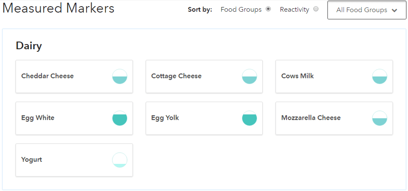The width and height of the screenshot is (408, 191).
Task: Select the Yogurt marker label
Action: (x=32, y=160)
